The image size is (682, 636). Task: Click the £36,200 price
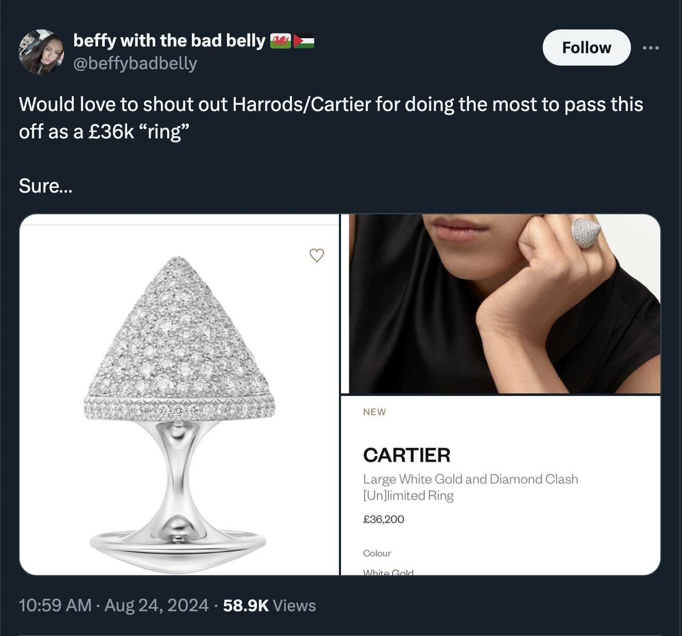click(383, 519)
